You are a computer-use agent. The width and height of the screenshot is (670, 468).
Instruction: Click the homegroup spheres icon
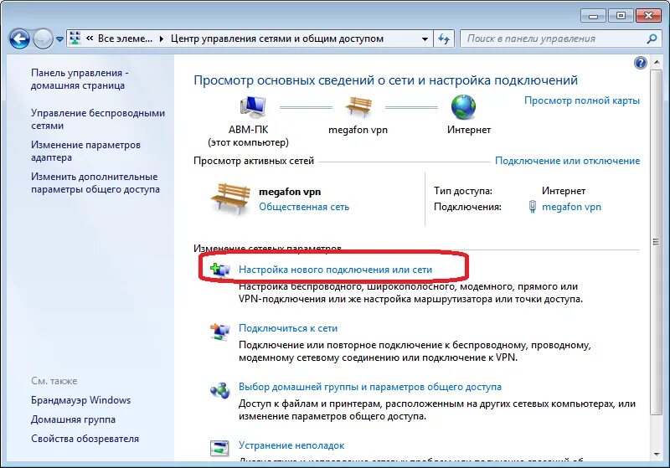coord(220,389)
